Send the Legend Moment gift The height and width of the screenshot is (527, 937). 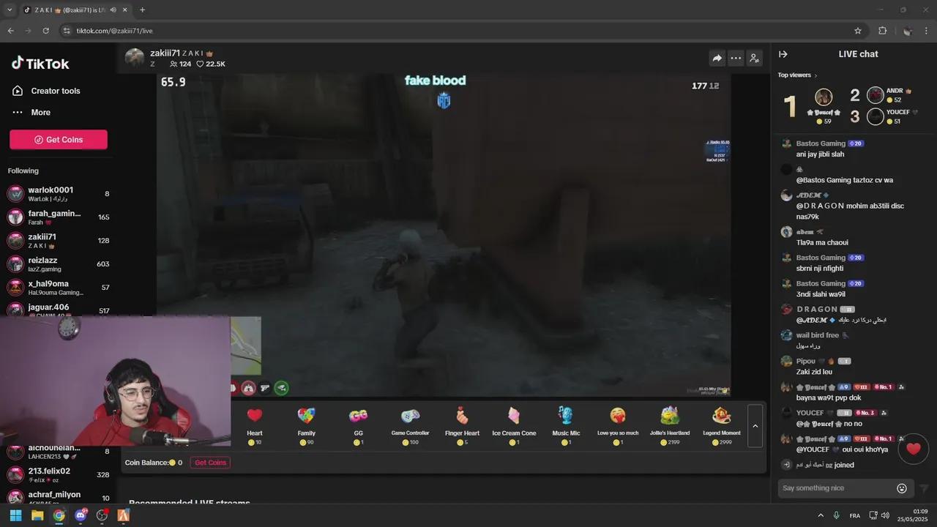tap(722, 425)
